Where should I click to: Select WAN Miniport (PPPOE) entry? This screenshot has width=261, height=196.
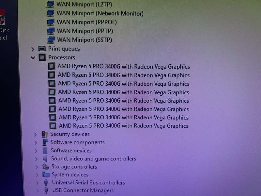(87, 22)
